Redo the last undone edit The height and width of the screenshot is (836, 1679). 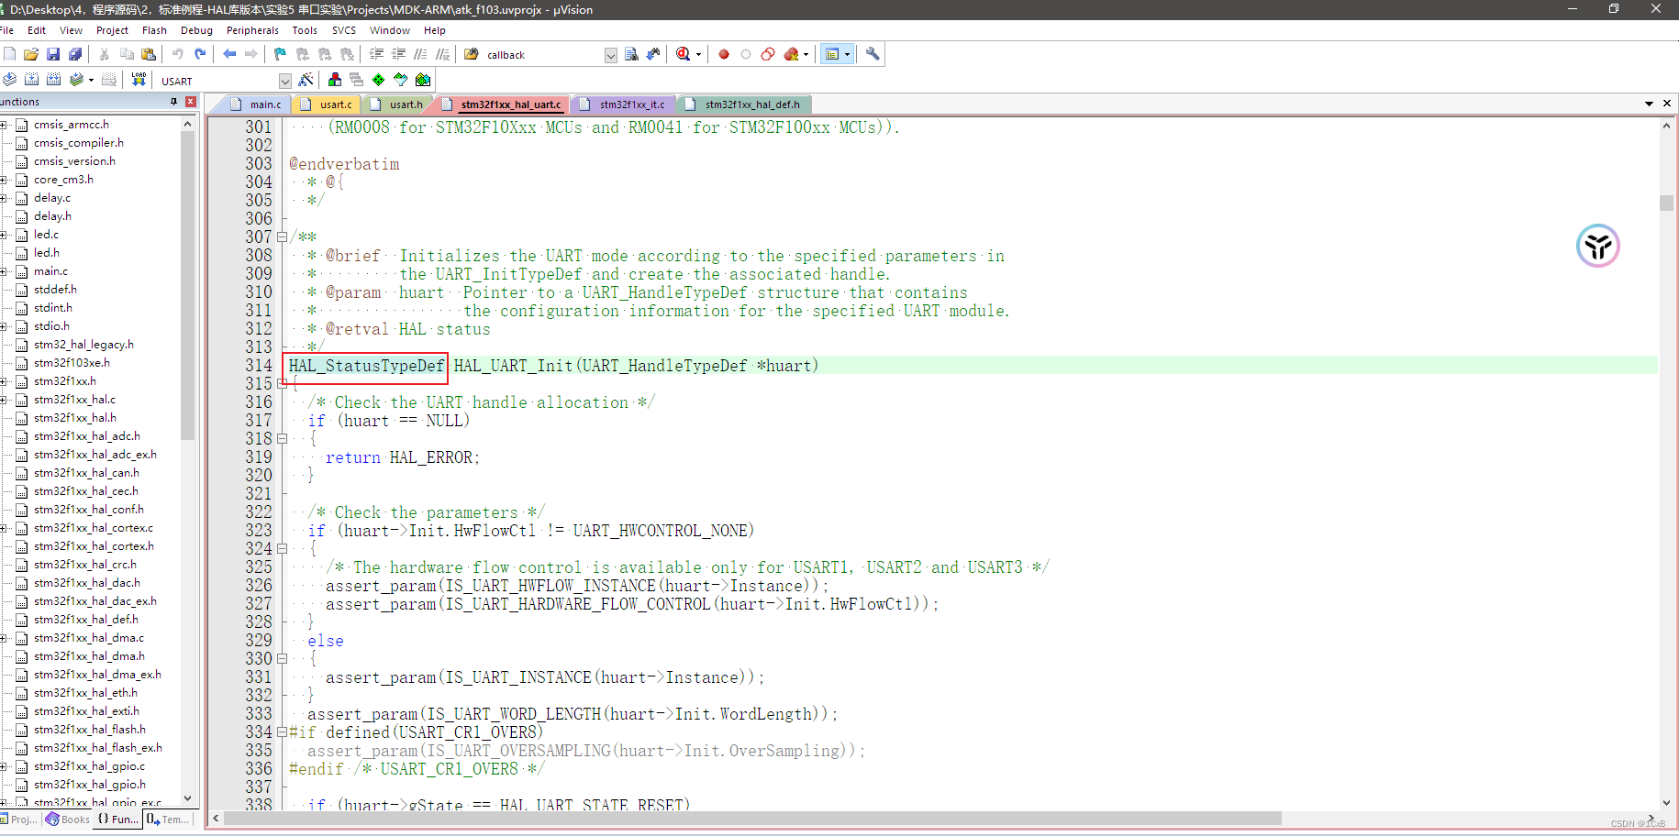[200, 54]
